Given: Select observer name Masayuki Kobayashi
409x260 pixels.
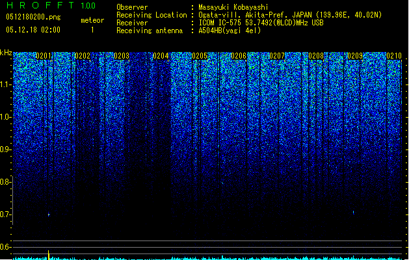Looking at the screenshot, I should tap(233, 7).
